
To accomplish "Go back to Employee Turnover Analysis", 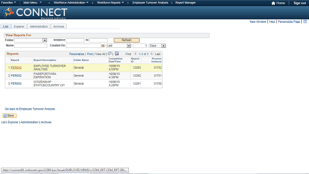I will tap(30, 109).
